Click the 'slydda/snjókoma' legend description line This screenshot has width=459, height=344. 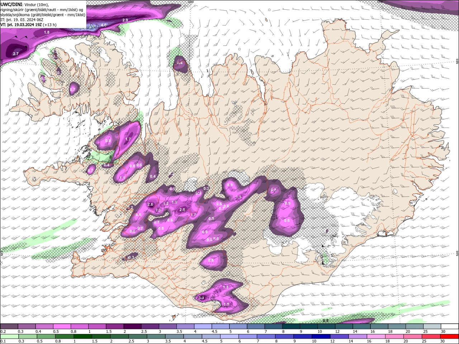tap(43, 15)
